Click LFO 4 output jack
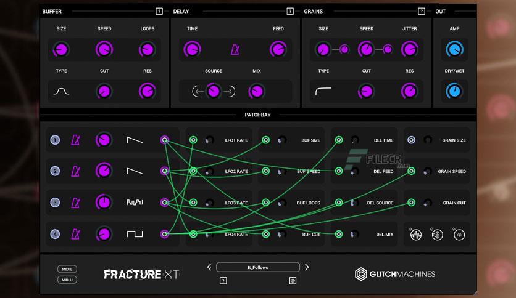Image resolution: width=516 pixels, height=298 pixels. [x=165, y=234]
